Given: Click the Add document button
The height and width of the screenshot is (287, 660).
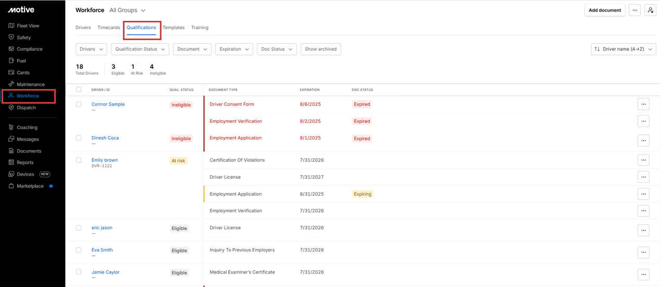Looking at the screenshot, I should click(x=604, y=10).
